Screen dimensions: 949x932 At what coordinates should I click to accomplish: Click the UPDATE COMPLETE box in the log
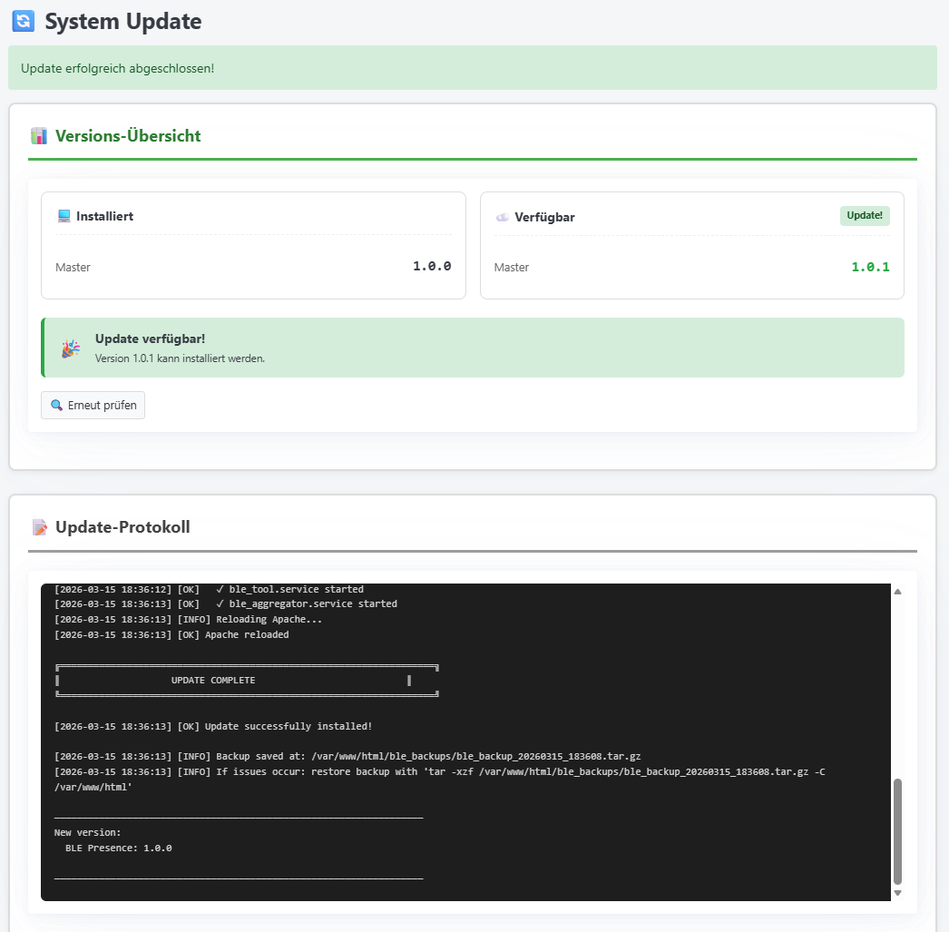pyautogui.click(x=247, y=681)
